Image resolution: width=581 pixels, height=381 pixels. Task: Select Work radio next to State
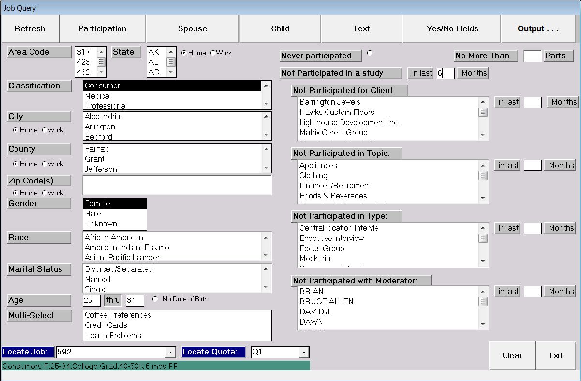213,53
